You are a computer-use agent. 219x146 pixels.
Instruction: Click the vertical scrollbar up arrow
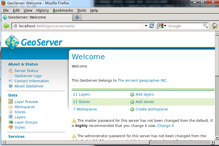217,33
